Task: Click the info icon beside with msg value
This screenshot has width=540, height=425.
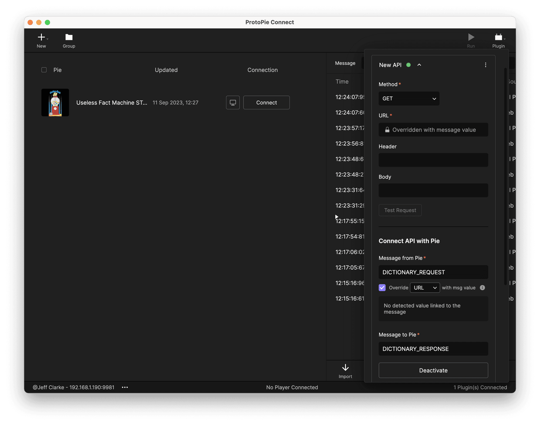Action: (482, 288)
